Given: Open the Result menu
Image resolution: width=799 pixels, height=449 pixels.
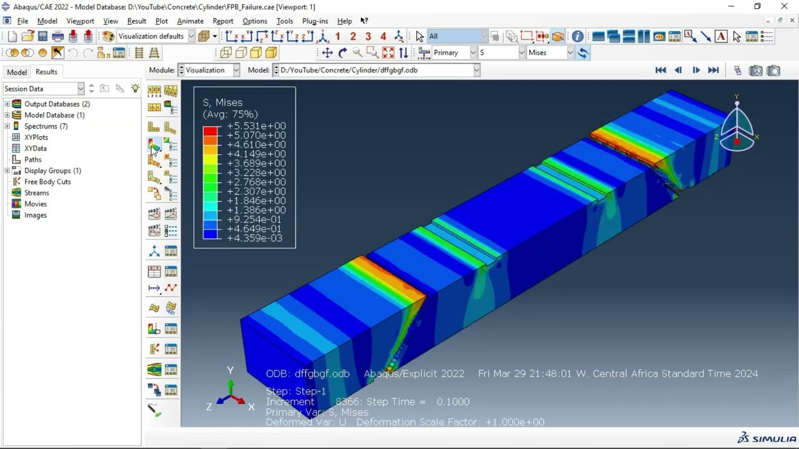Looking at the screenshot, I should (x=136, y=21).
